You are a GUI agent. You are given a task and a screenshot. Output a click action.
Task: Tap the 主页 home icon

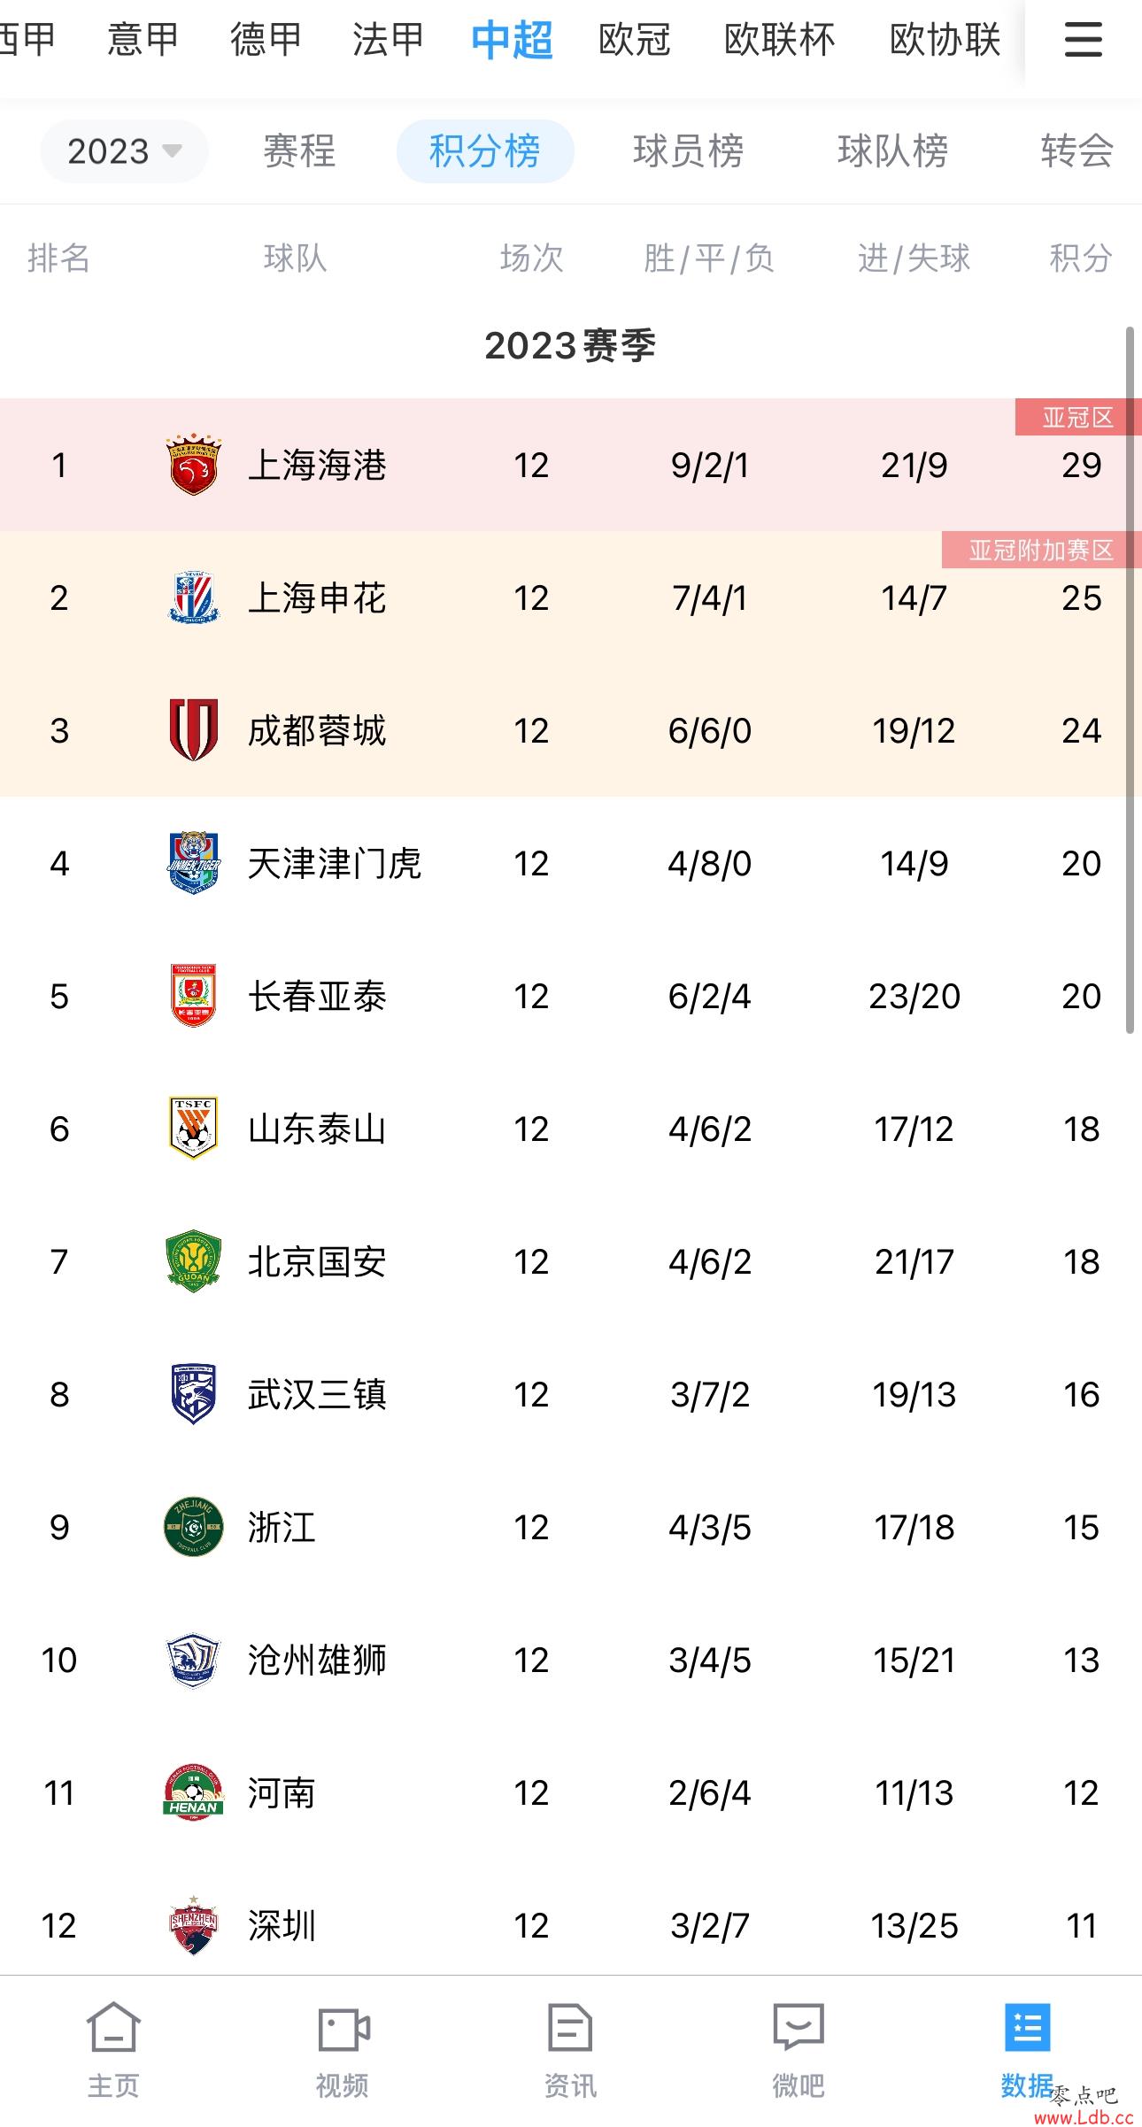[113, 2027]
